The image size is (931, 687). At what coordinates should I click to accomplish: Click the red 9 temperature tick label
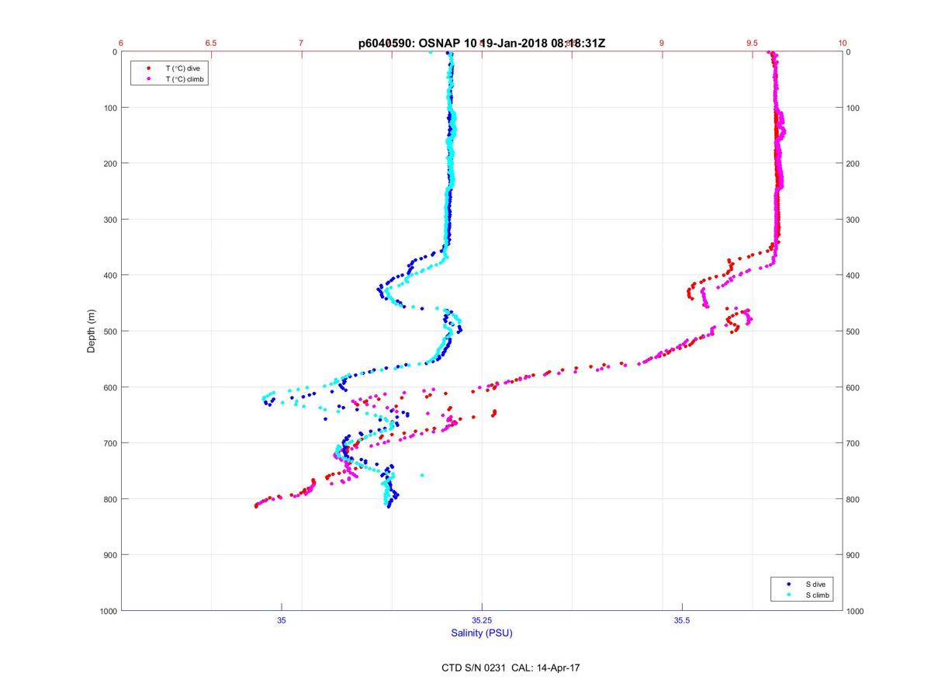coord(662,43)
